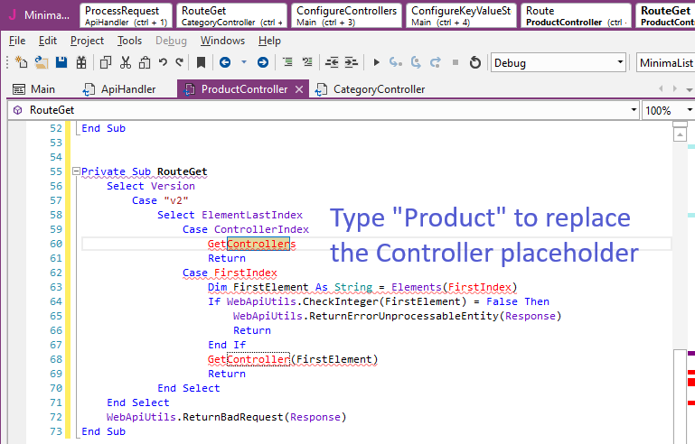Click the Increase indent toolbar icon
The image size is (695, 444).
coord(351,62)
